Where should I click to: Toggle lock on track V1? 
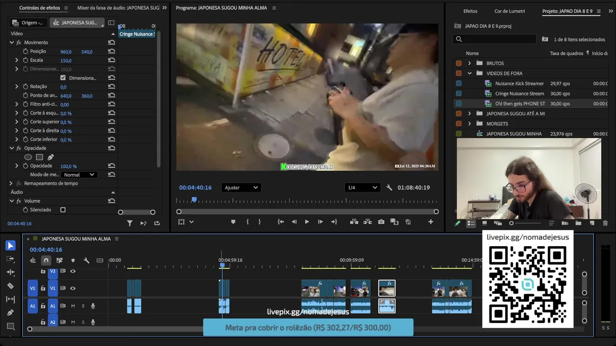pyautogui.click(x=43, y=288)
